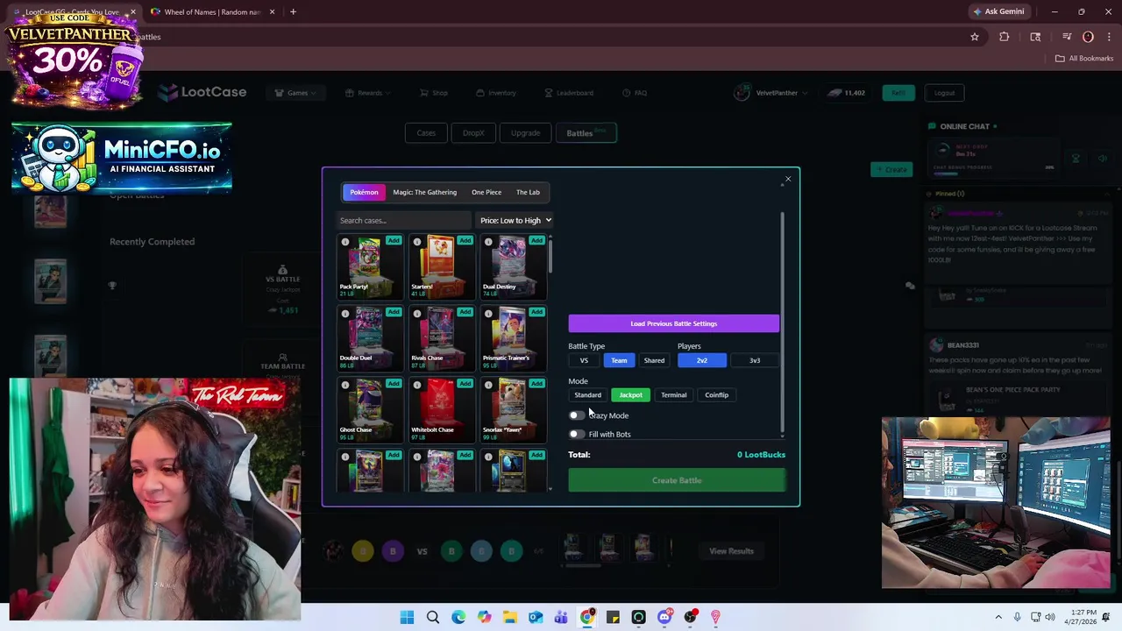Viewport: 1122px width, 631px height.
Task: Click View Results in background page
Action: (731, 551)
